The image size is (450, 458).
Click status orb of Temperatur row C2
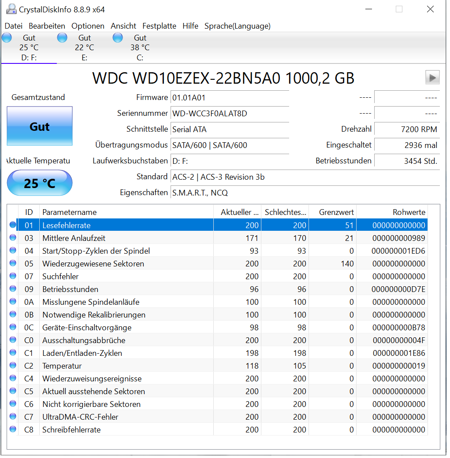coord(13,366)
